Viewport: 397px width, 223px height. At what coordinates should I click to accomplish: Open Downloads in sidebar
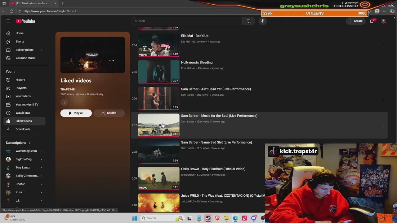[25, 129]
